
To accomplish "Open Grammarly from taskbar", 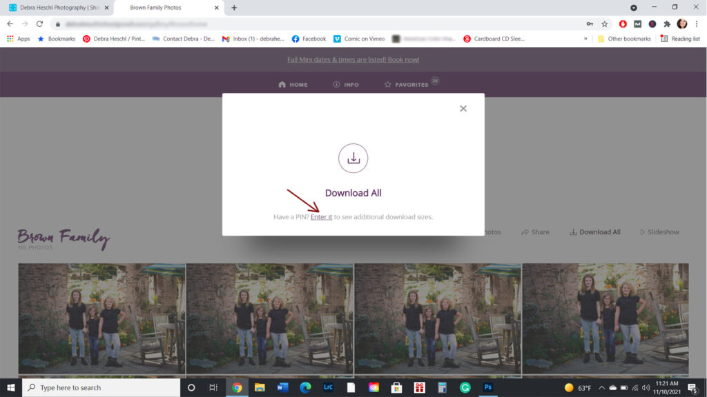I will tap(465, 387).
